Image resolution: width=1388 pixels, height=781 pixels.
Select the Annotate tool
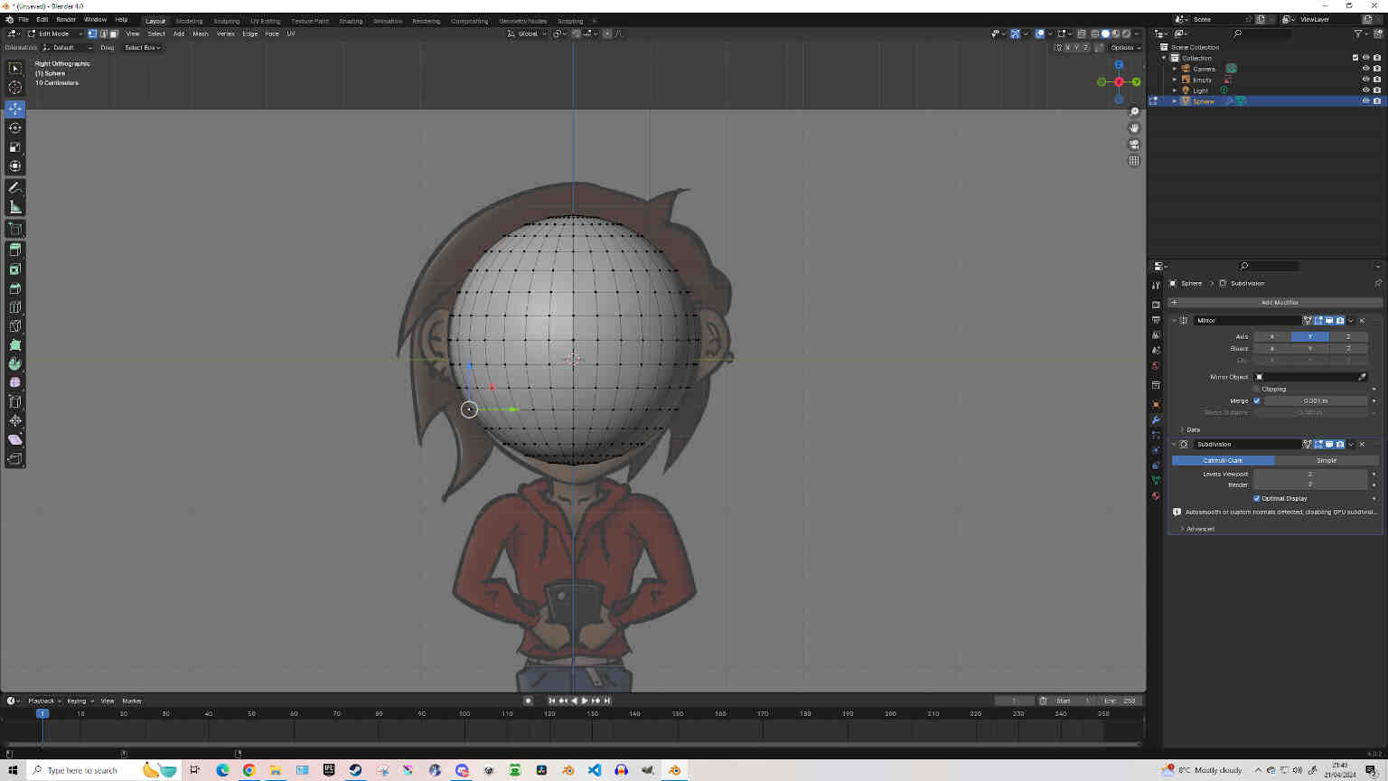15,187
